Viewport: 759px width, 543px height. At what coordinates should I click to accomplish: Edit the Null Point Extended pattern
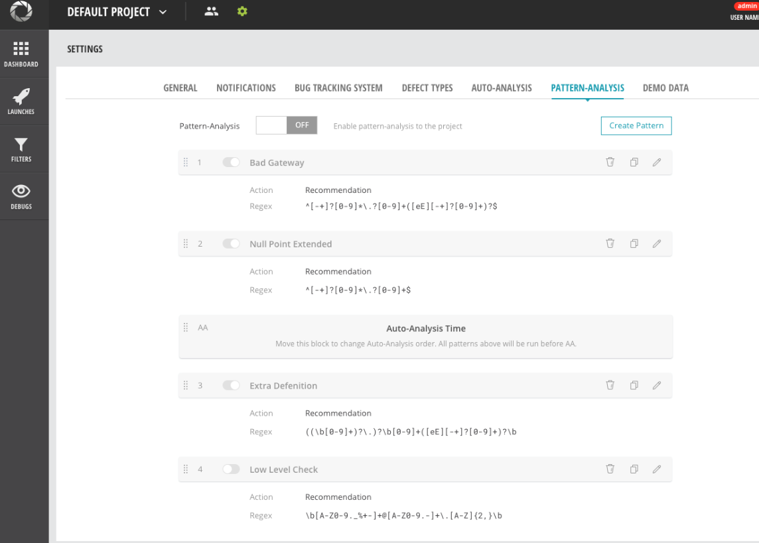coord(657,243)
